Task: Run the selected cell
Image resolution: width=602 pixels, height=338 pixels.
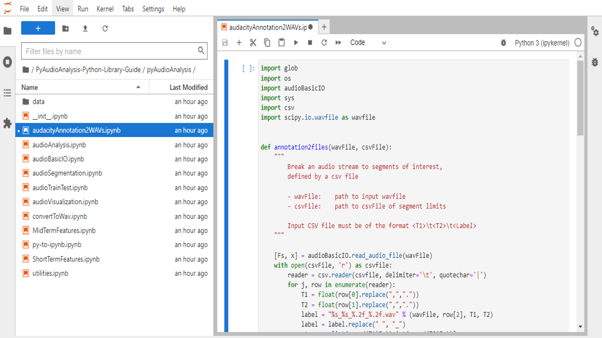Action: click(296, 43)
